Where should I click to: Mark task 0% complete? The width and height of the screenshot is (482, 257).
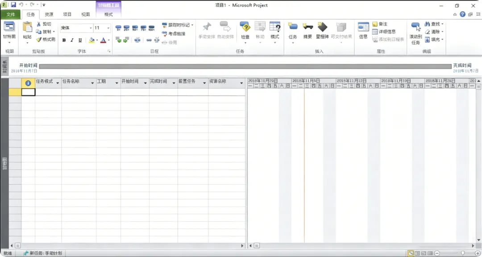click(x=118, y=28)
